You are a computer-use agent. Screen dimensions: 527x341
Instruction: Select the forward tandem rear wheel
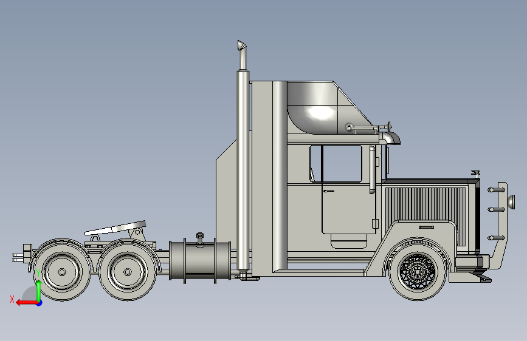click(x=128, y=272)
